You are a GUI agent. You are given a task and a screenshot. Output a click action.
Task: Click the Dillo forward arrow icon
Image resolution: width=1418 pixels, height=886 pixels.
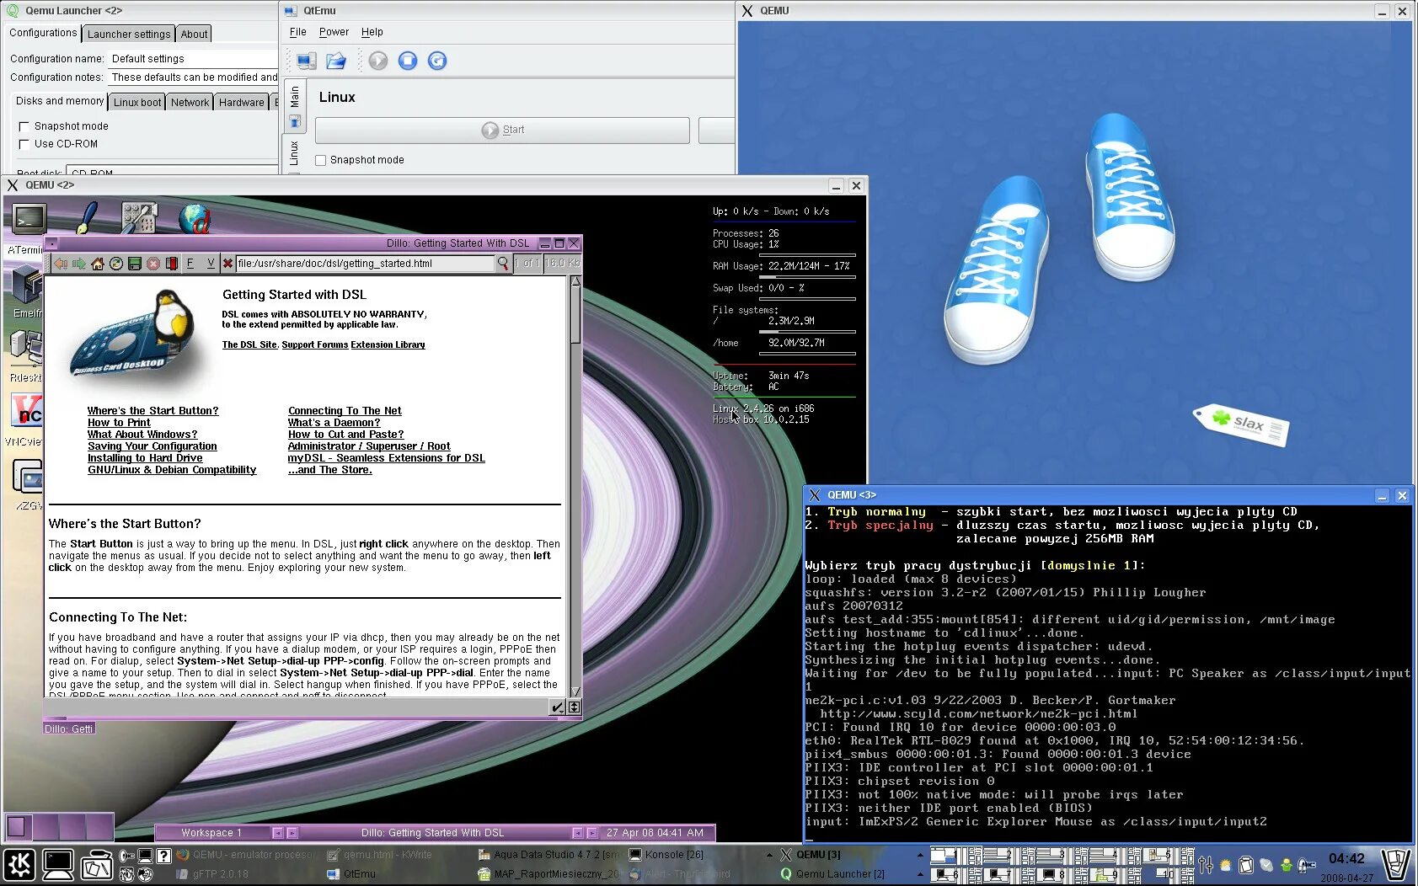(x=79, y=264)
